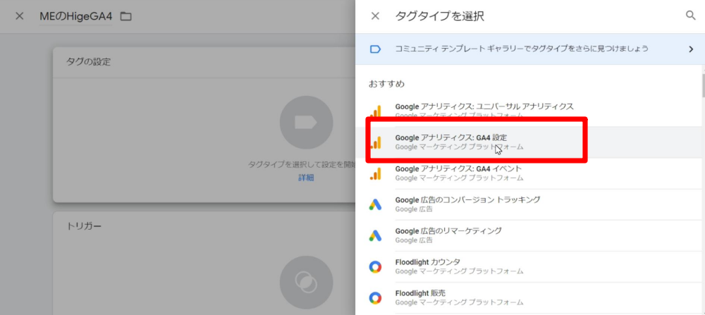The image size is (705, 315).
Task: Select Floodlight カウンタ tag type
Action: point(527,266)
